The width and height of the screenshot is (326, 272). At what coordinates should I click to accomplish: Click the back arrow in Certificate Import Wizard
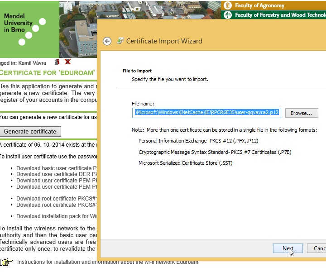click(107, 41)
